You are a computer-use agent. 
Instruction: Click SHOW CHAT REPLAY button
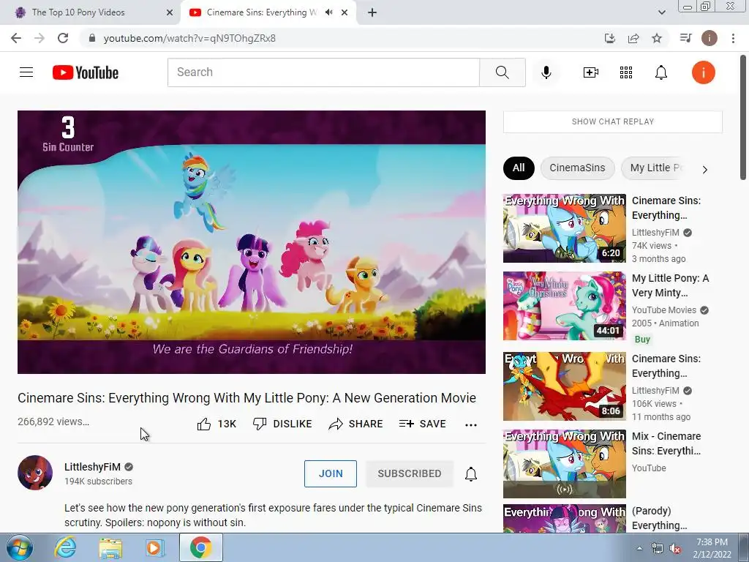(613, 122)
